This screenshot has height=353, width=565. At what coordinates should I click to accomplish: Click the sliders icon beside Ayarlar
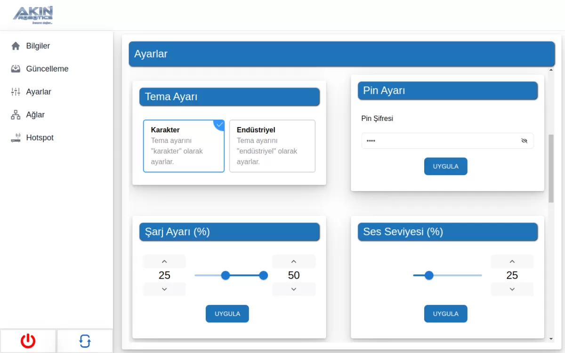point(16,92)
